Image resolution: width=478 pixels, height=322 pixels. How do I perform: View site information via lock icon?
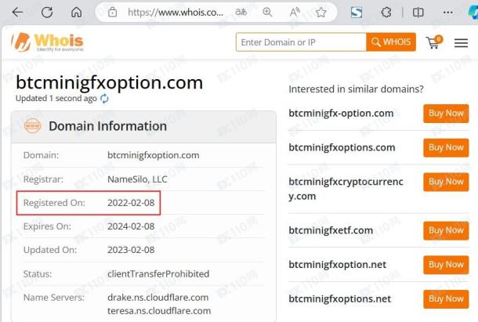click(x=113, y=13)
